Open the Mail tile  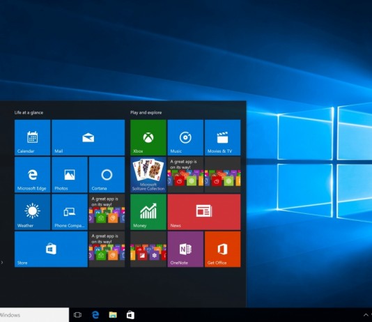[88, 137]
